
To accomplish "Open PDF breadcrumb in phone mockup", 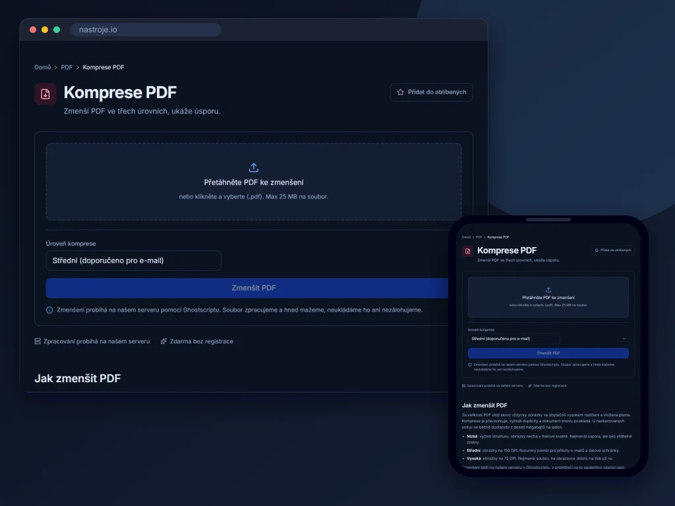I will [x=479, y=237].
